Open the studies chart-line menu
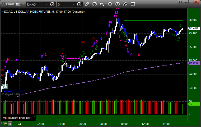201x127 pixels. 95,4
